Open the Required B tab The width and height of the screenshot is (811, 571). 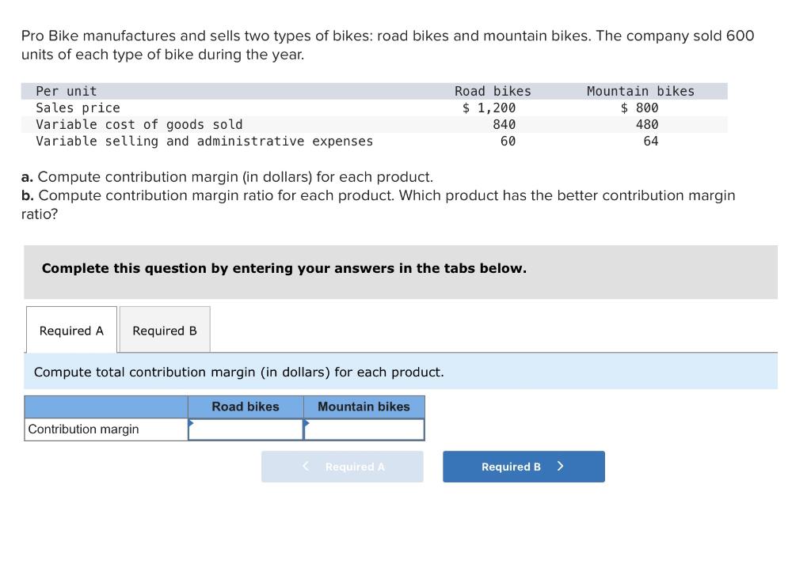165,331
